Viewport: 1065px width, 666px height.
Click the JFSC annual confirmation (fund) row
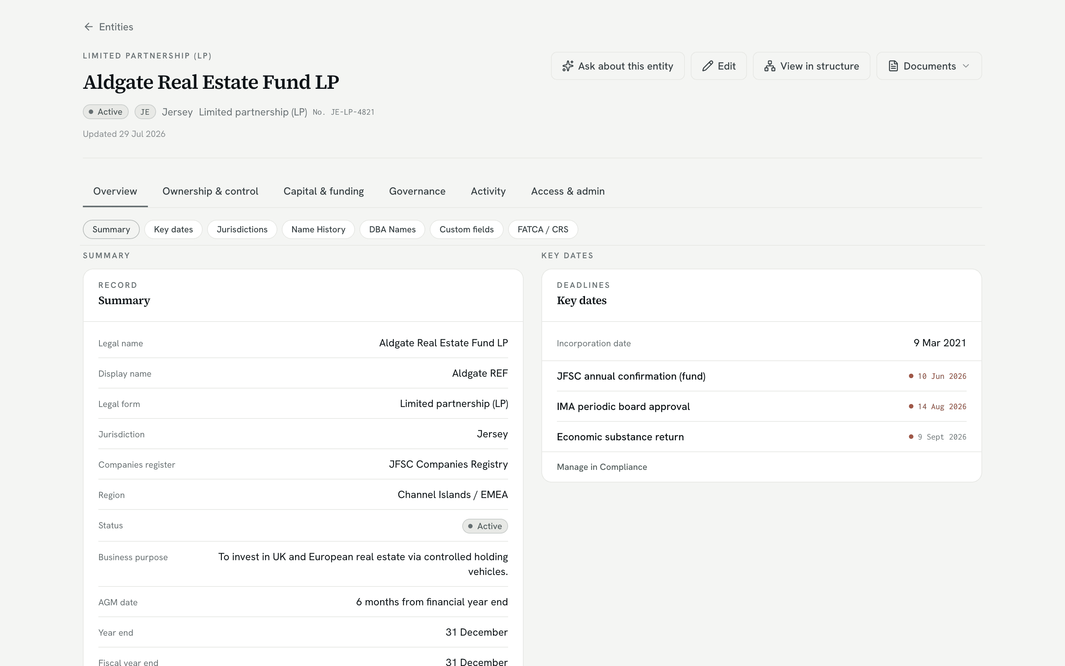pyautogui.click(x=761, y=376)
